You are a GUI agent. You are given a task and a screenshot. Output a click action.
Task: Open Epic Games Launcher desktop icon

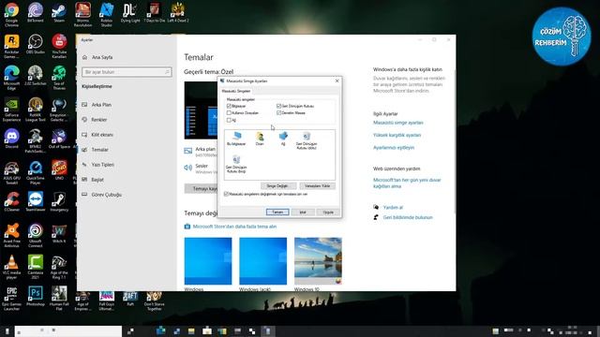tap(11, 298)
